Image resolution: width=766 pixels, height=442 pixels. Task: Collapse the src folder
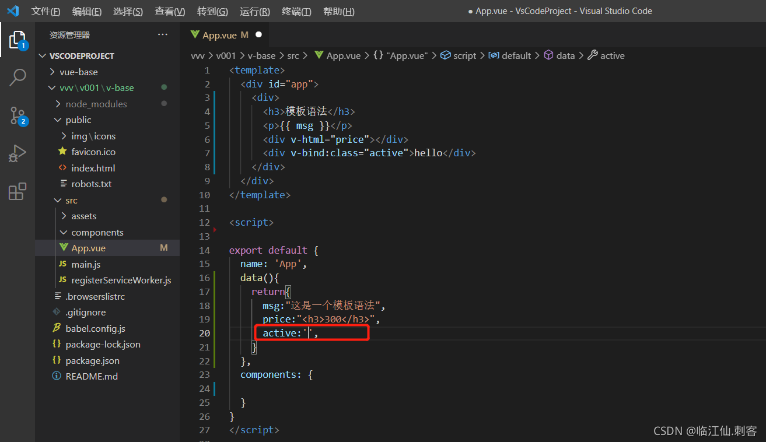point(58,200)
